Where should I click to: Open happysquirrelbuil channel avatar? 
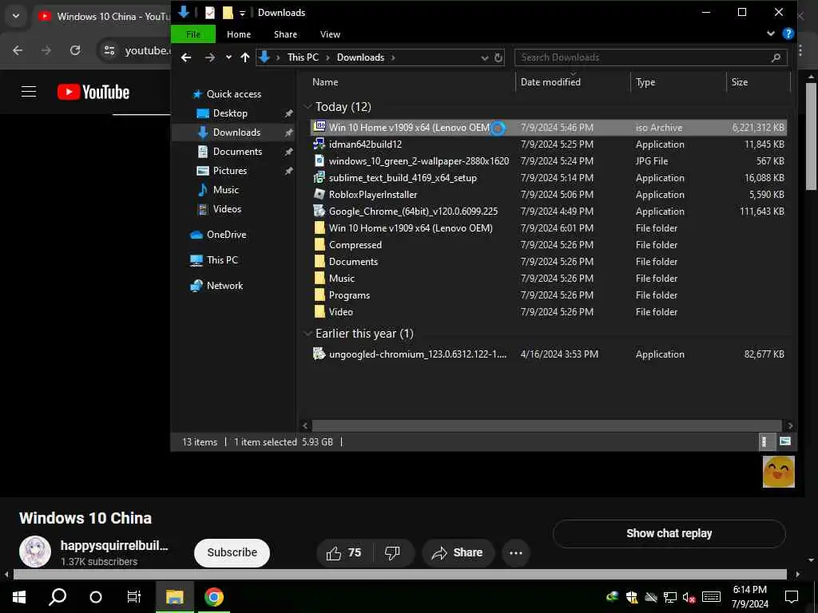click(x=35, y=552)
